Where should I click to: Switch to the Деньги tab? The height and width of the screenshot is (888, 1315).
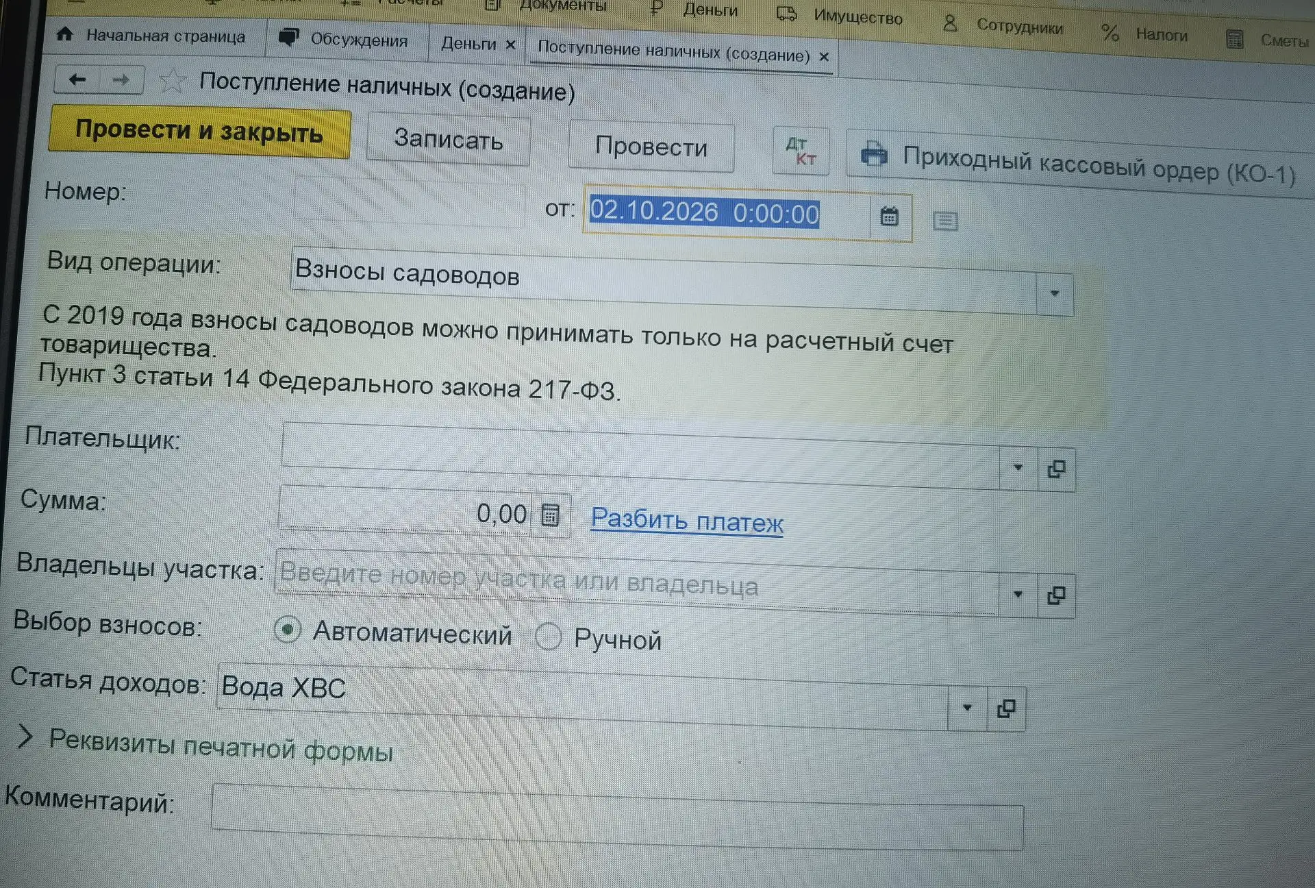468,43
